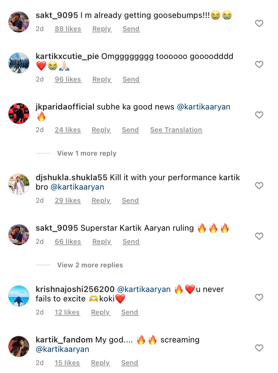Like kartik_fandom's screaming comment via heart
The width and height of the screenshot is (278, 373).
pos(259,348)
